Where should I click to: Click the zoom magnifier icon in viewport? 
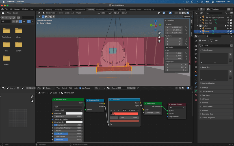159,33
